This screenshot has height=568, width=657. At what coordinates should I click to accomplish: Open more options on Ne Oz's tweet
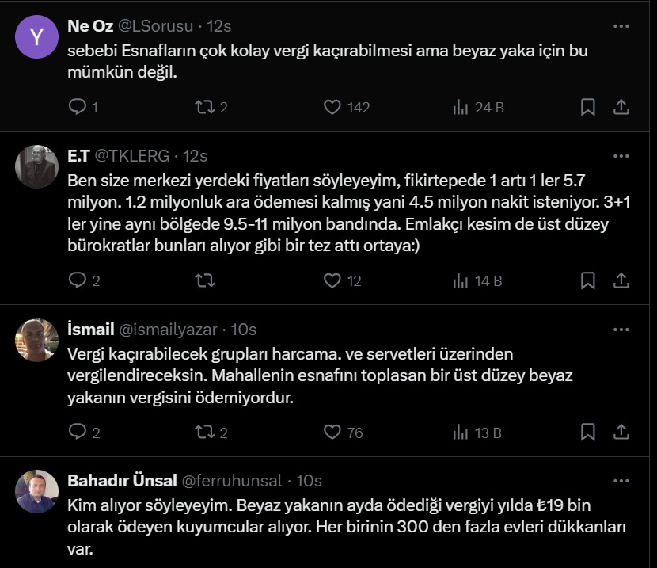622,26
